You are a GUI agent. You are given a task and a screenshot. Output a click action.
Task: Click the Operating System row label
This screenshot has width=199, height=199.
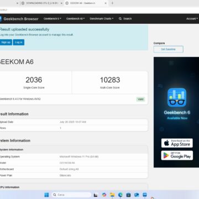(9, 156)
